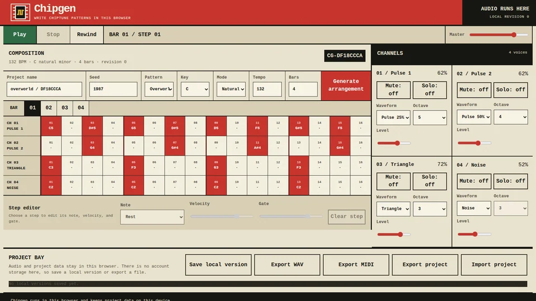Open Pulse 2 Waveform dropdown (Pulse 50%)
Image resolution: width=536 pixels, height=301 pixels.
point(474,116)
